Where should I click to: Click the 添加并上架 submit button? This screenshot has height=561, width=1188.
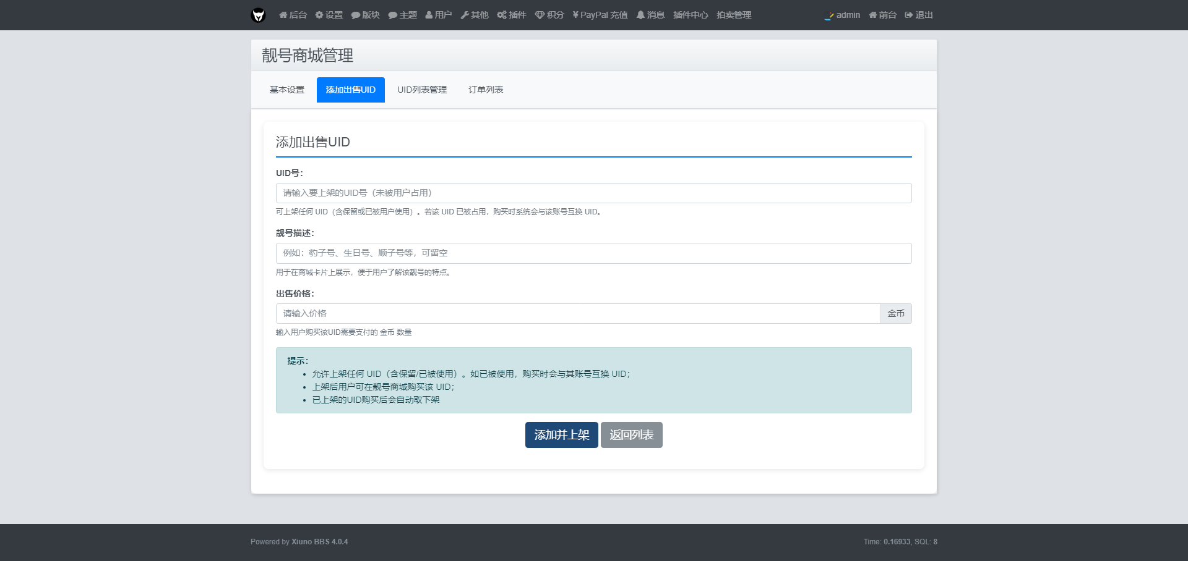(561, 435)
